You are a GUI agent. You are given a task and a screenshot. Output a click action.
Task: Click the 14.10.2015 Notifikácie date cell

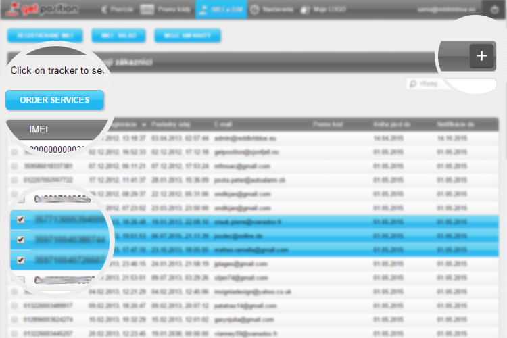coord(452,138)
